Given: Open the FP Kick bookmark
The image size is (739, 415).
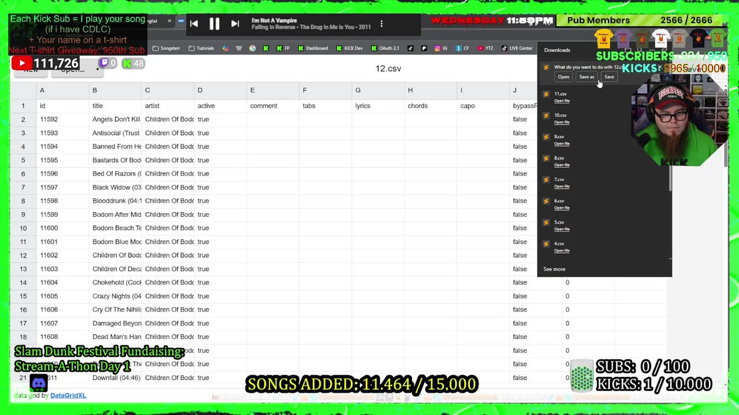Looking at the screenshot, I should (283, 48).
